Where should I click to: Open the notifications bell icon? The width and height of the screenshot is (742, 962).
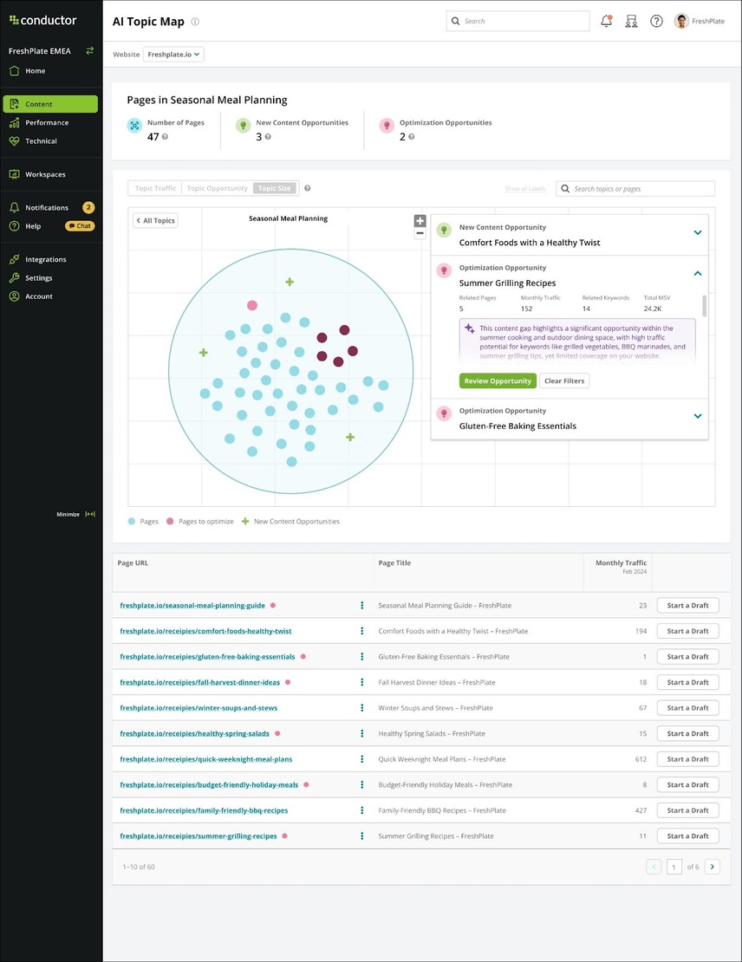(x=606, y=20)
